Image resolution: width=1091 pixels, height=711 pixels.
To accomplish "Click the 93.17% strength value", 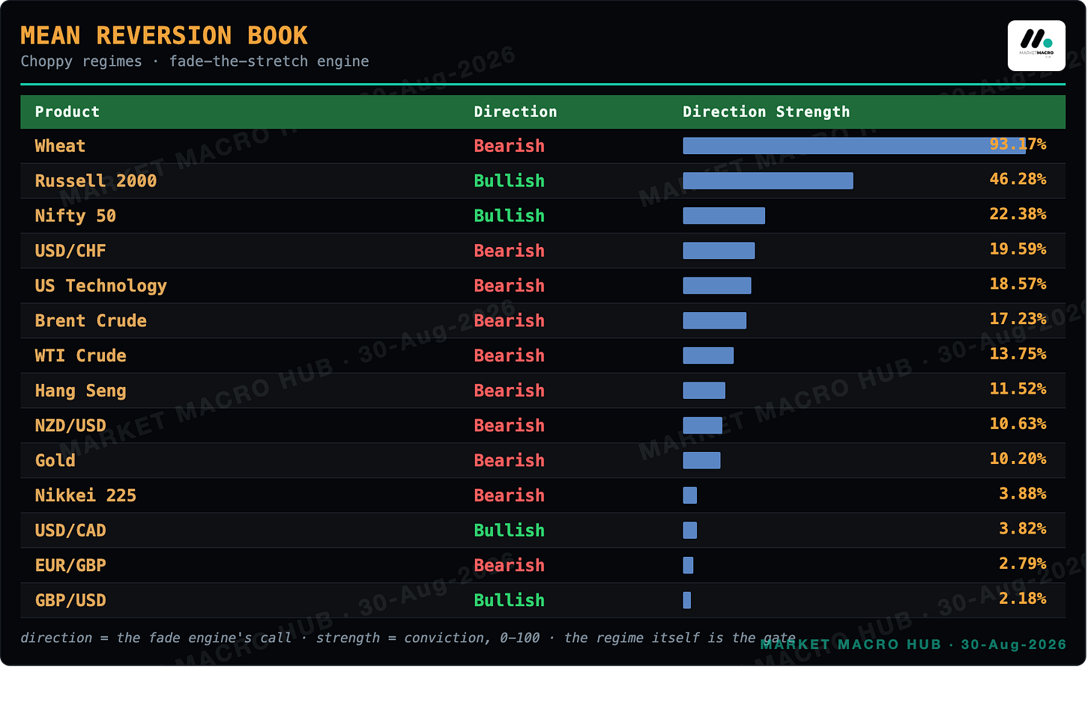I will click(x=1018, y=144).
